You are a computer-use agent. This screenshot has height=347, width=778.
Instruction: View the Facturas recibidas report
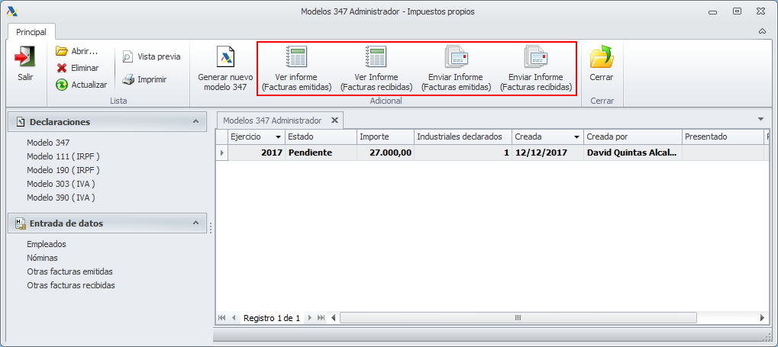tap(376, 69)
